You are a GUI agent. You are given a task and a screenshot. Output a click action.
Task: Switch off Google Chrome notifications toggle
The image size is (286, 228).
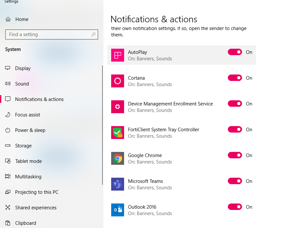coord(235,155)
